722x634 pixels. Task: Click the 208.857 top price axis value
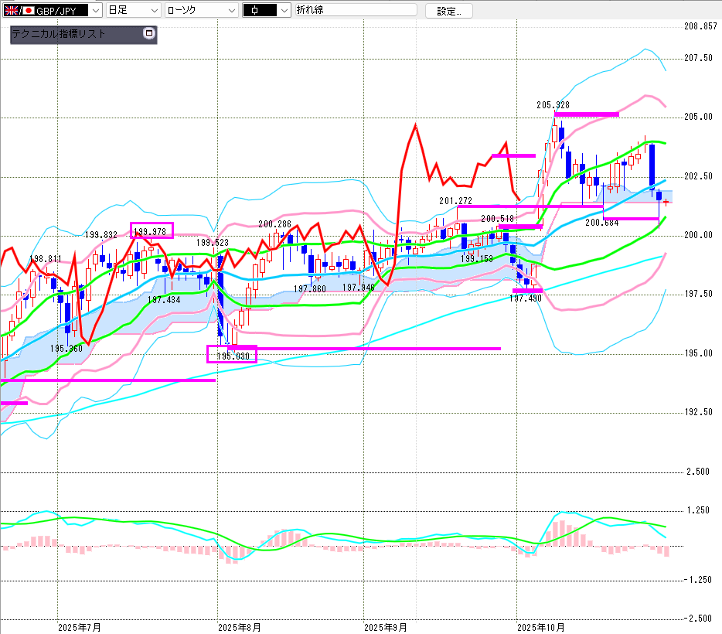[x=700, y=26]
